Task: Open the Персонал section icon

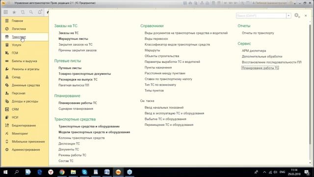Action: point(7,93)
